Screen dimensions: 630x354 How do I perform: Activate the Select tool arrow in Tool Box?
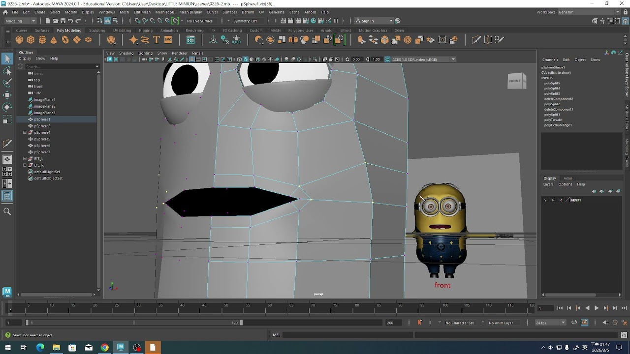coord(7,59)
